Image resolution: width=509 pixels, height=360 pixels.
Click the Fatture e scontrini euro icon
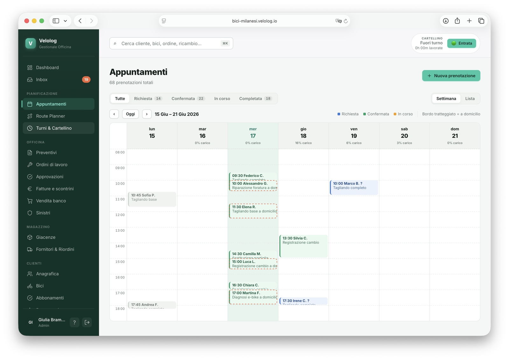coord(30,189)
